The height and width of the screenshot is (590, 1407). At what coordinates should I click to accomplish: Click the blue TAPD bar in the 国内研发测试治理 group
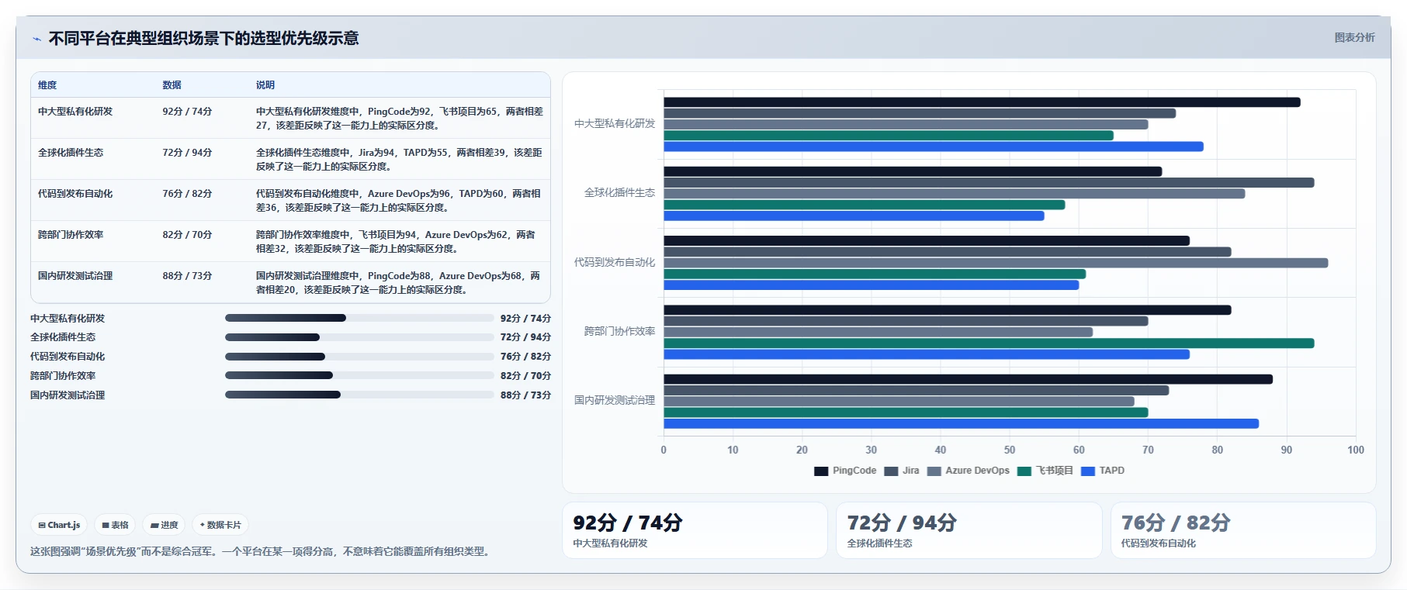click(x=962, y=424)
